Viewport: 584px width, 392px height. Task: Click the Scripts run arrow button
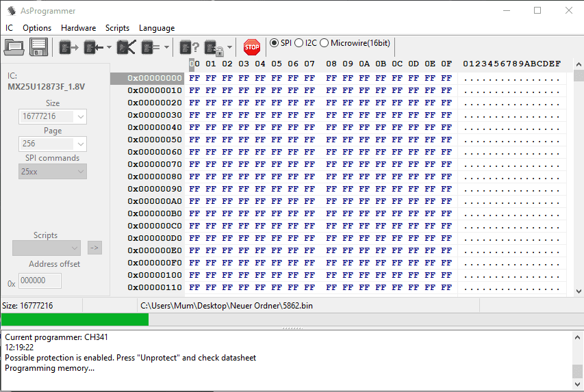pyautogui.click(x=94, y=248)
